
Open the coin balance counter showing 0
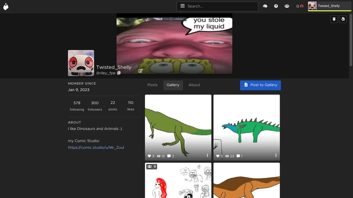300,6
